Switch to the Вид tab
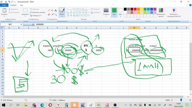The width and height of the screenshot is (192, 108). coord(21,5)
